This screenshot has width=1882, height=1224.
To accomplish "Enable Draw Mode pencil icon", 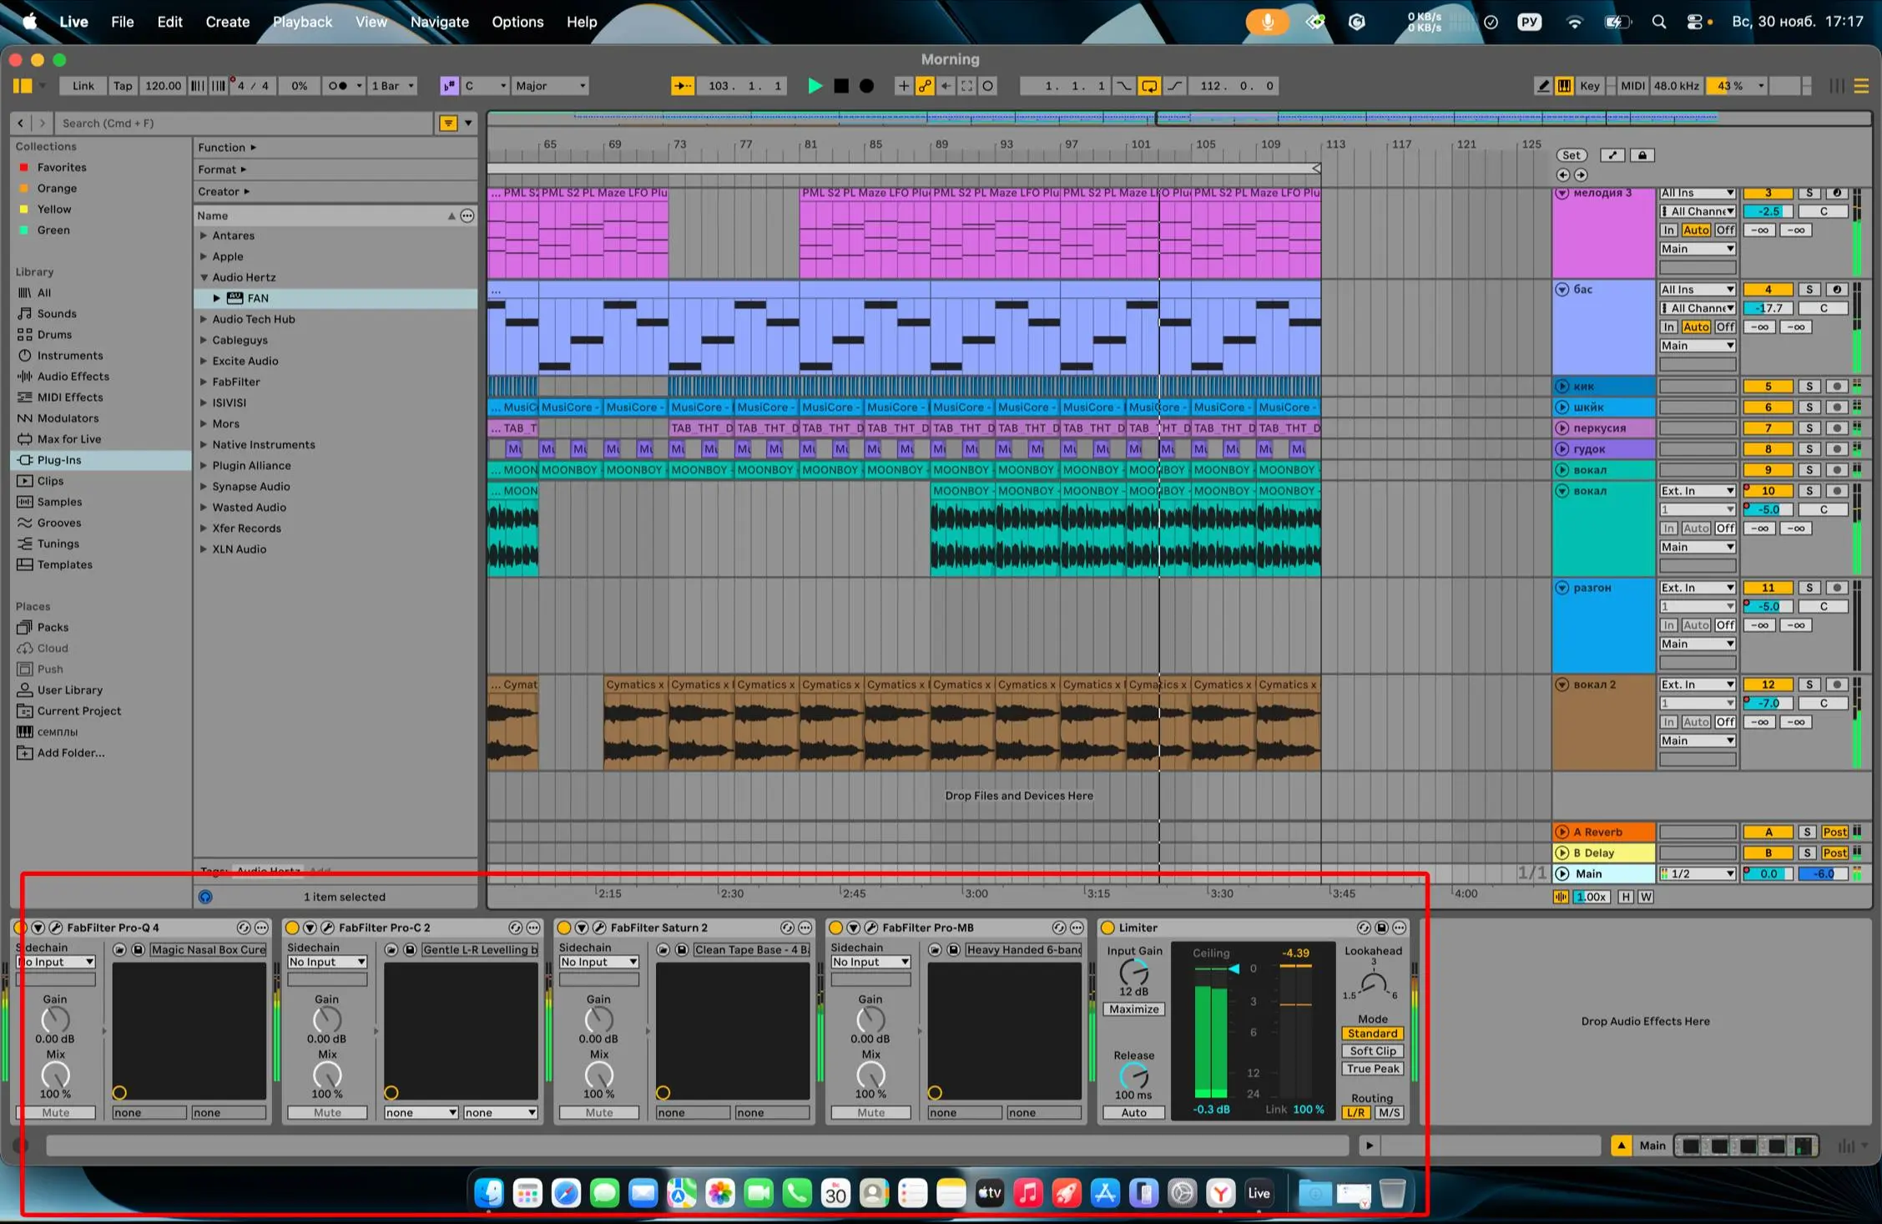I will [1543, 86].
